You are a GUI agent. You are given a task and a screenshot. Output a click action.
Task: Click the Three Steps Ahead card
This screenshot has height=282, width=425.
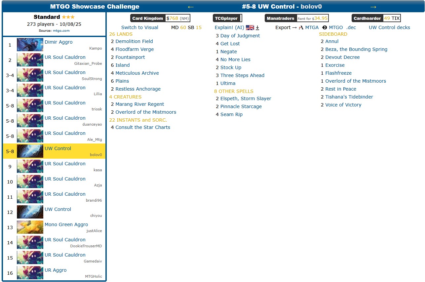click(242, 75)
